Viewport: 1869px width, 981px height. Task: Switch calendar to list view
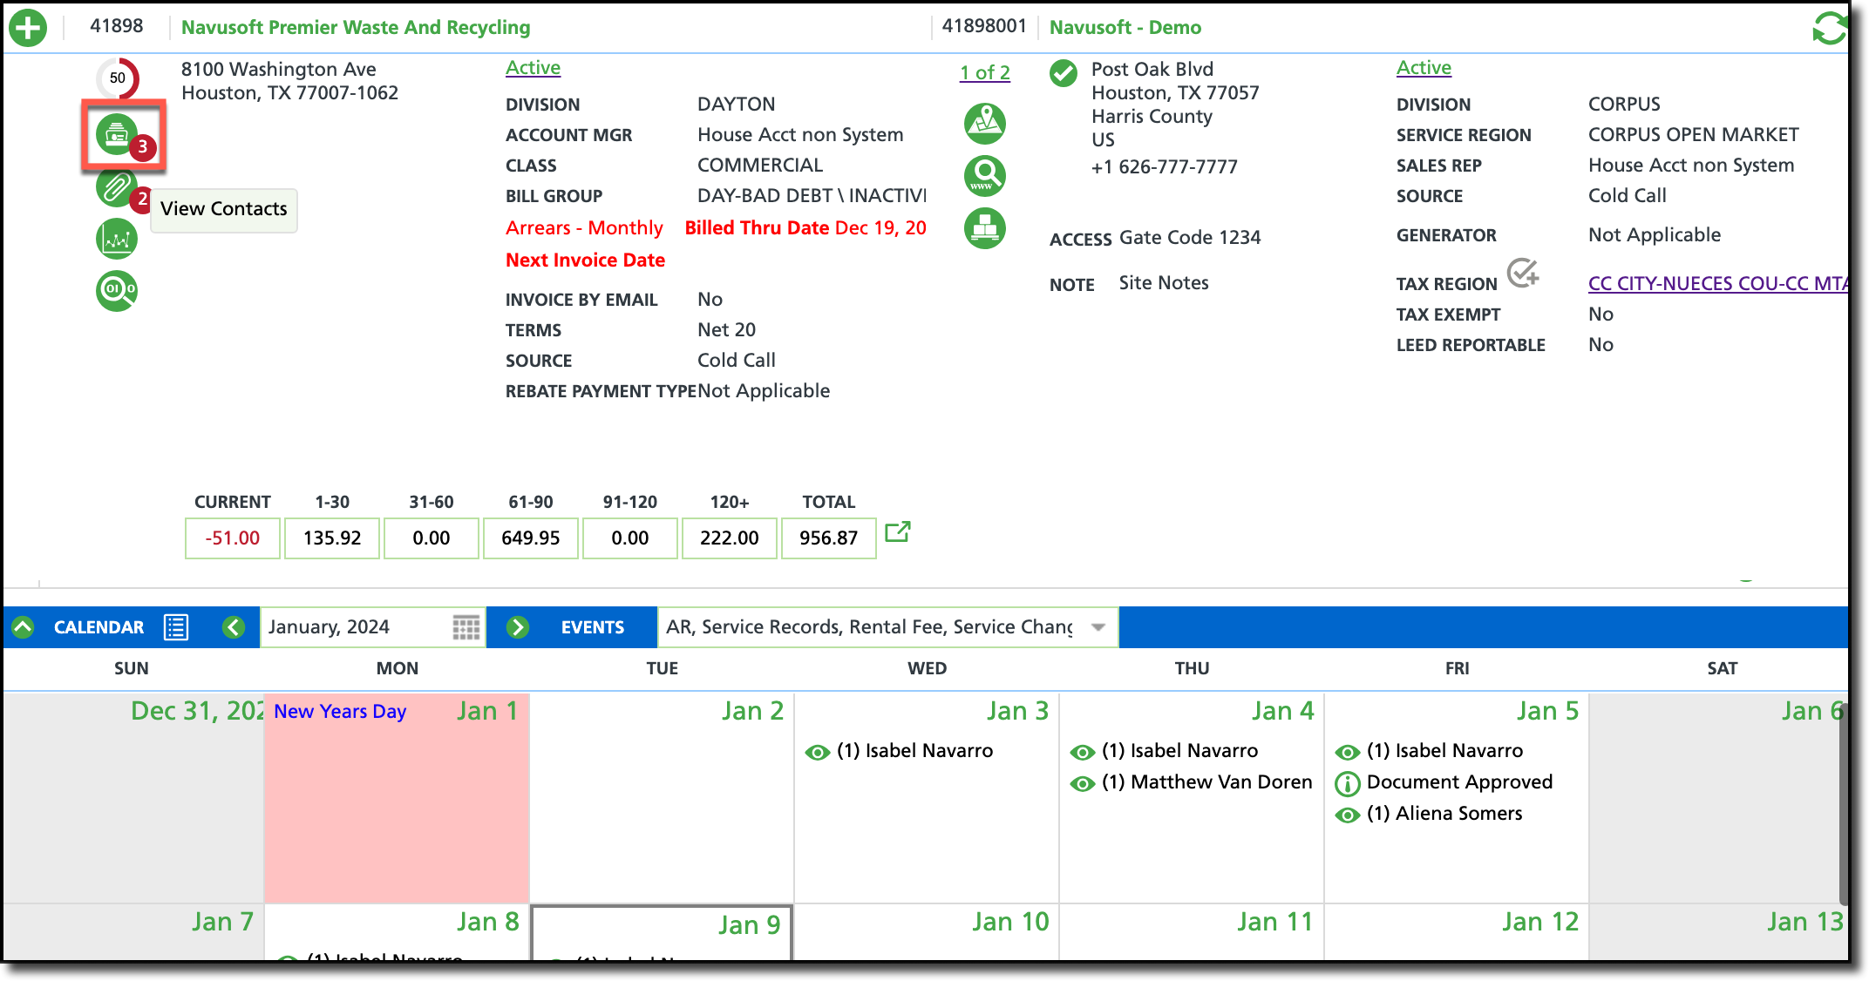176,627
